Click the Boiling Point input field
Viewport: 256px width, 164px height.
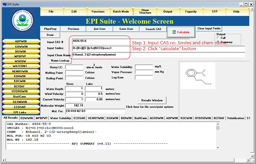click(74, 78)
